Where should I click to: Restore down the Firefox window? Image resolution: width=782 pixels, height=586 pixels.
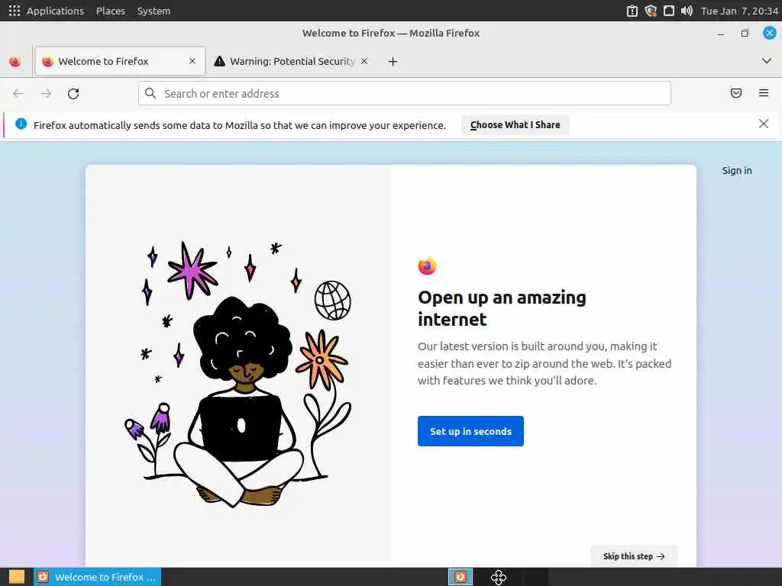click(745, 34)
